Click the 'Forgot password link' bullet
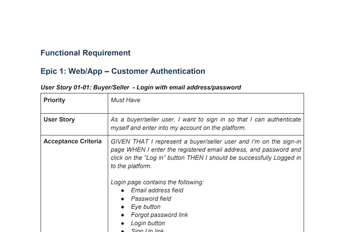Image resolution: width=344 pixels, height=232 pixels. (159, 215)
